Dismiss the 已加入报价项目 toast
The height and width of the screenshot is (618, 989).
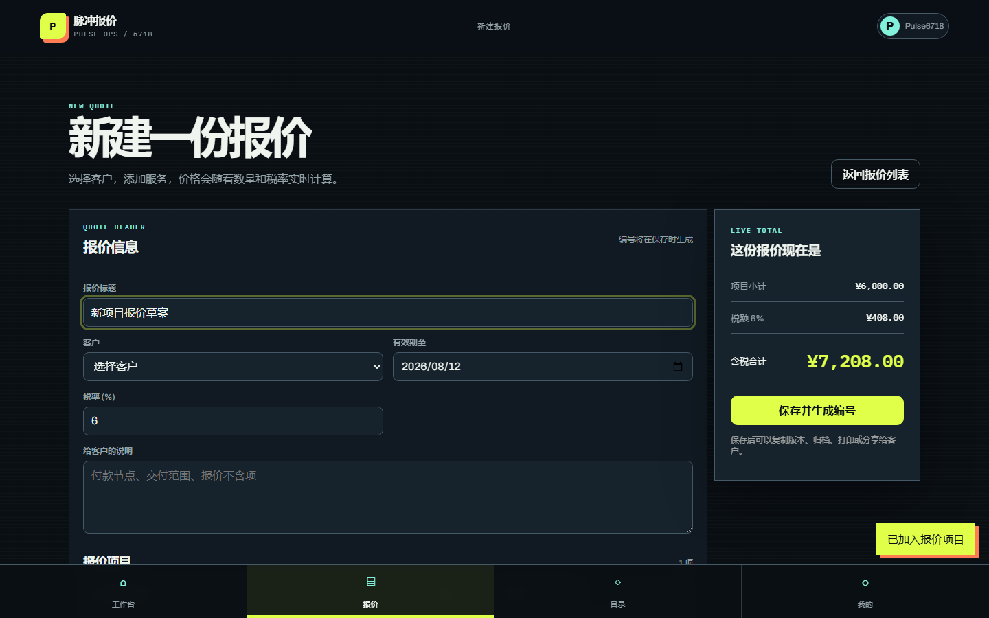pyautogui.click(x=926, y=539)
